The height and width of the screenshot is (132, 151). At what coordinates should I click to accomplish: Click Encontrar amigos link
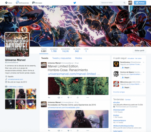pyautogui.click(x=119, y=92)
